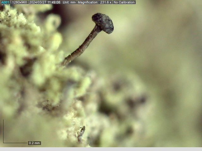Image resolution: width=202 pixels, height=151 pixels.
Task: Select the 0.2 mm scale label
Action: [x=34, y=143]
